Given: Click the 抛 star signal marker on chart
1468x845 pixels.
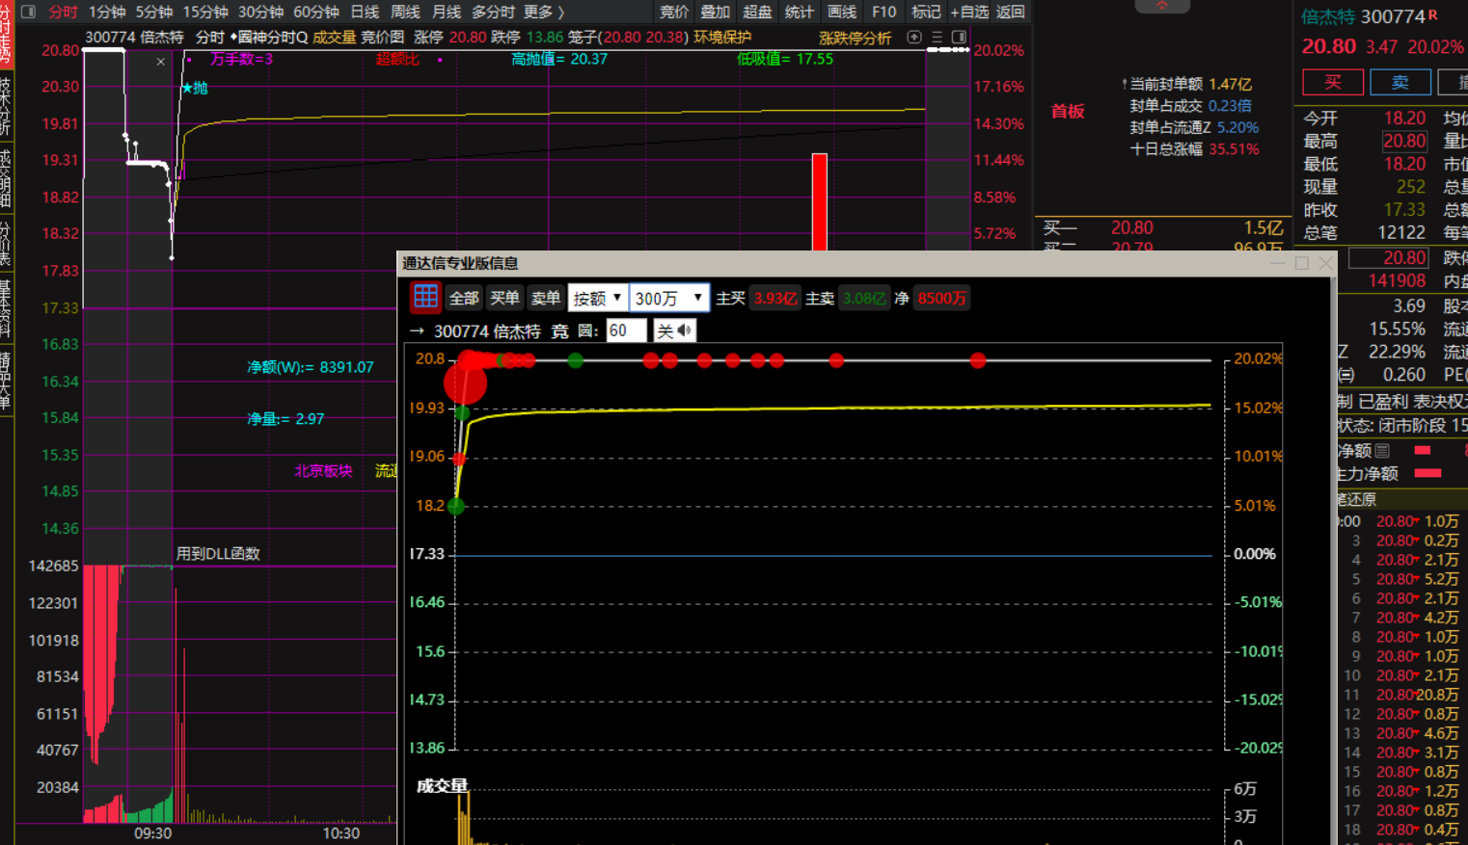Looking at the screenshot, I should (194, 88).
